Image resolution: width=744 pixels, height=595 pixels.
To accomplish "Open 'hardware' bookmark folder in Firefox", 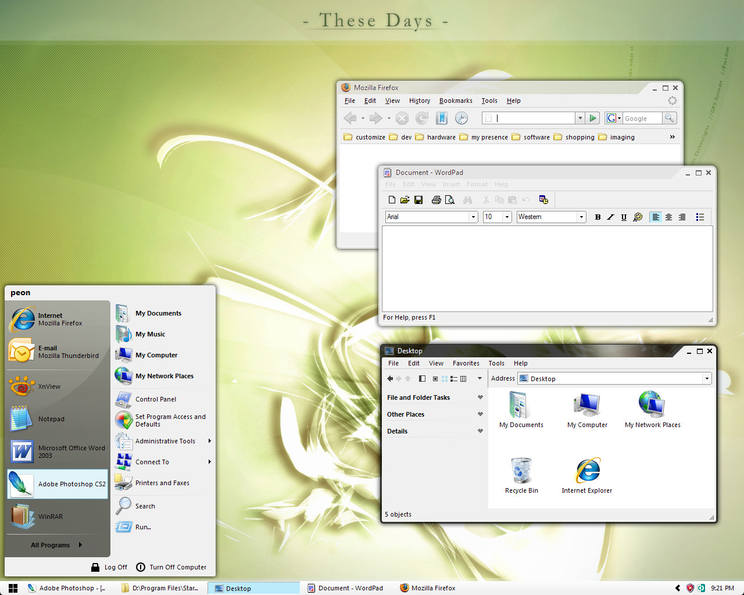I will [435, 137].
